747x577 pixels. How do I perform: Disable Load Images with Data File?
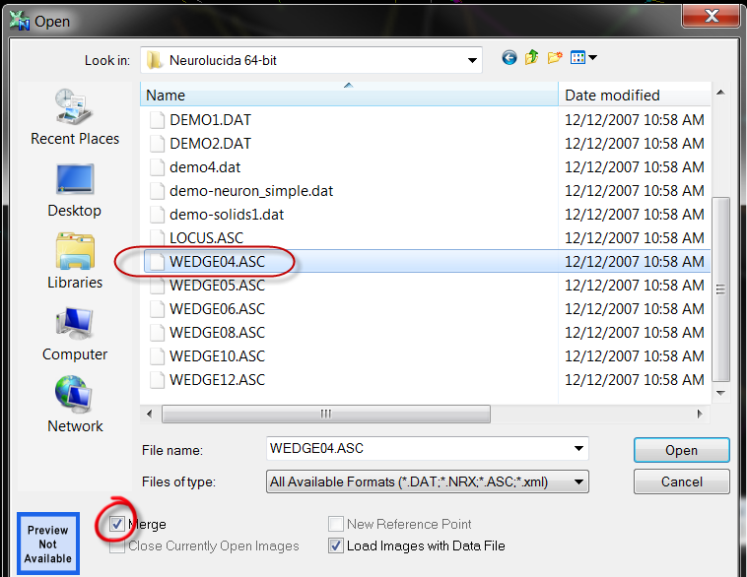[336, 545]
